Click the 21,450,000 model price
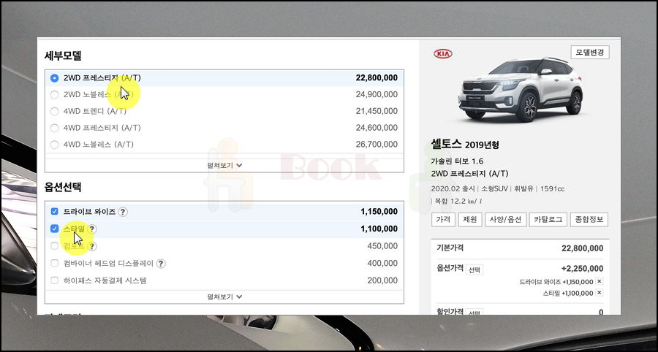Viewport: 658px width, 352px height. click(x=377, y=112)
